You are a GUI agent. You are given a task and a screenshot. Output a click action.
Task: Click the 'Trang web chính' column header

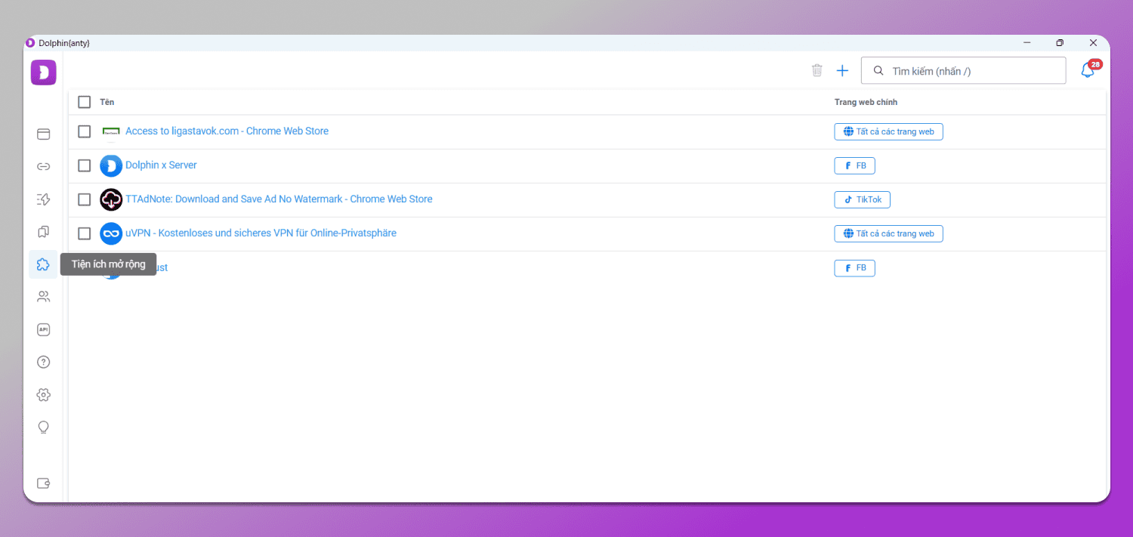(866, 102)
